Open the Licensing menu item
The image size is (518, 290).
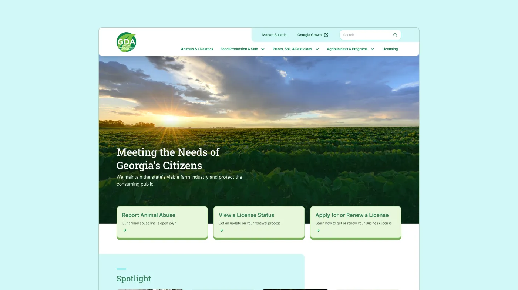click(x=390, y=49)
